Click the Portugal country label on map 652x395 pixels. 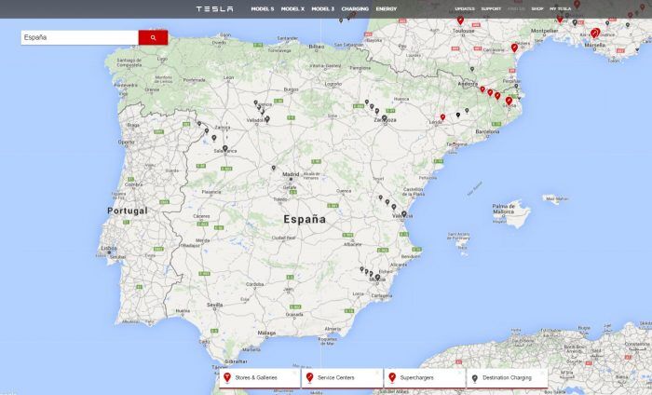click(128, 211)
